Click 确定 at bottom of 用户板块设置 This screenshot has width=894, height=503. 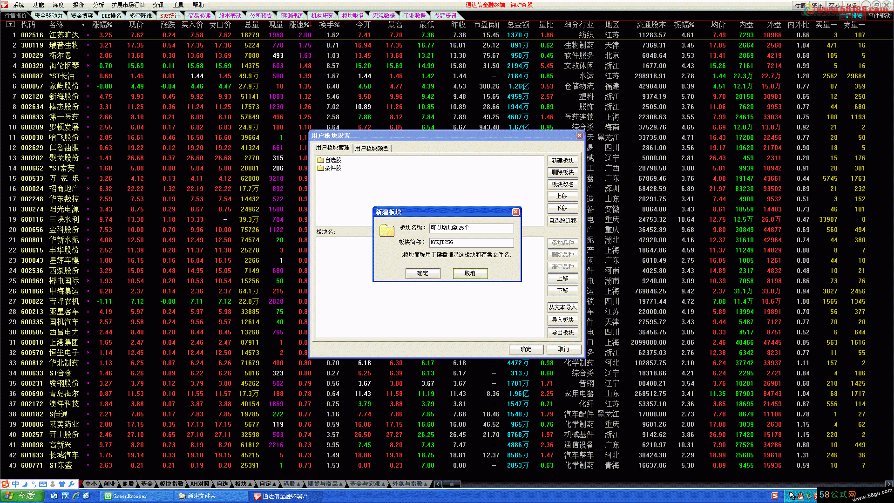526,349
